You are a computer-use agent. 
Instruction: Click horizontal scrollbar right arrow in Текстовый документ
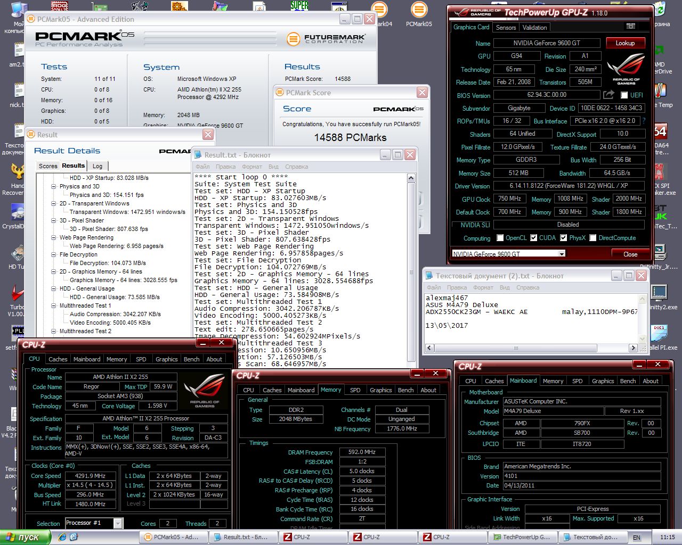tap(634, 348)
